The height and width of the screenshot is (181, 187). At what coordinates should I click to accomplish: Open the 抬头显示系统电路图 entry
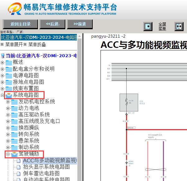(46, 167)
